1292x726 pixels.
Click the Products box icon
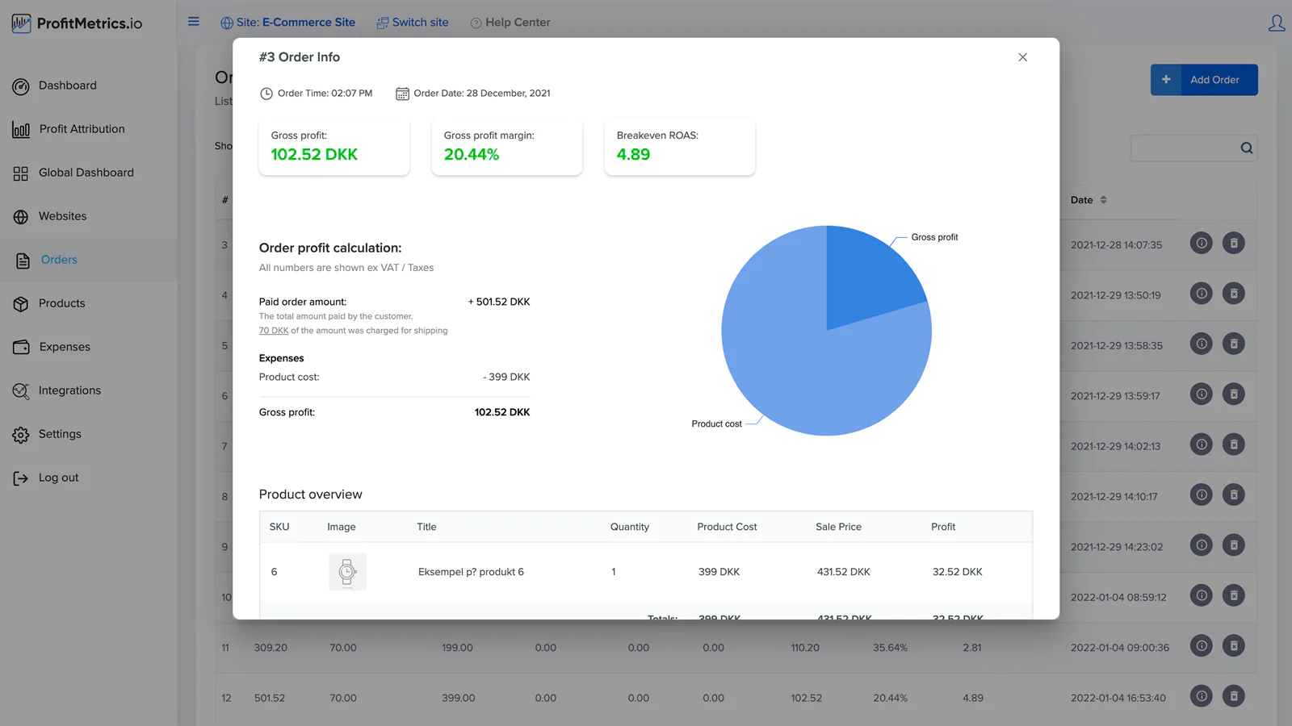[21, 304]
